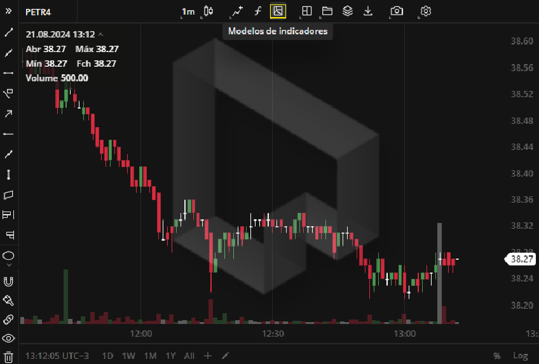The height and width of the screenshot is (364, 539).
Task: Select the 1M range button
Action: [150, 356]
